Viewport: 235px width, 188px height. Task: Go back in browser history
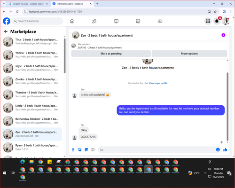coord(4,12)
